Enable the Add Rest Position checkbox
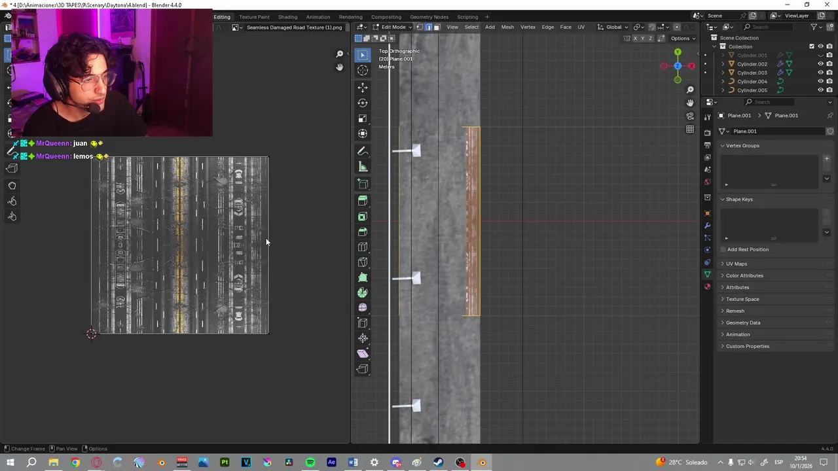Viewport: 838px width, 471px height. (x=723, y=249)
